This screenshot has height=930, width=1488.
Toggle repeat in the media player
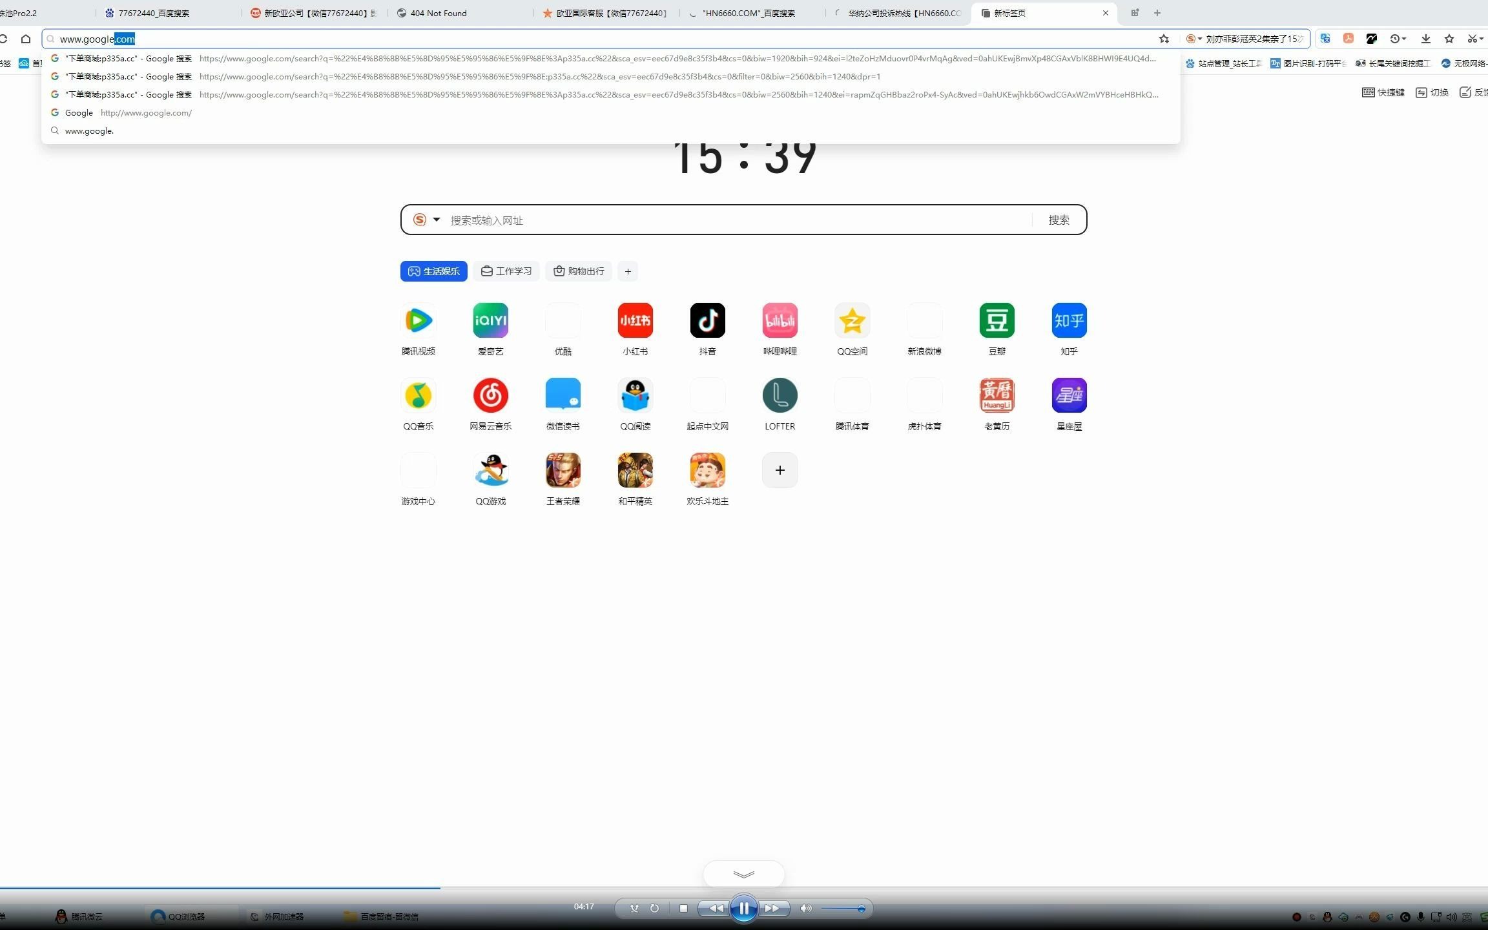(654, 908)
